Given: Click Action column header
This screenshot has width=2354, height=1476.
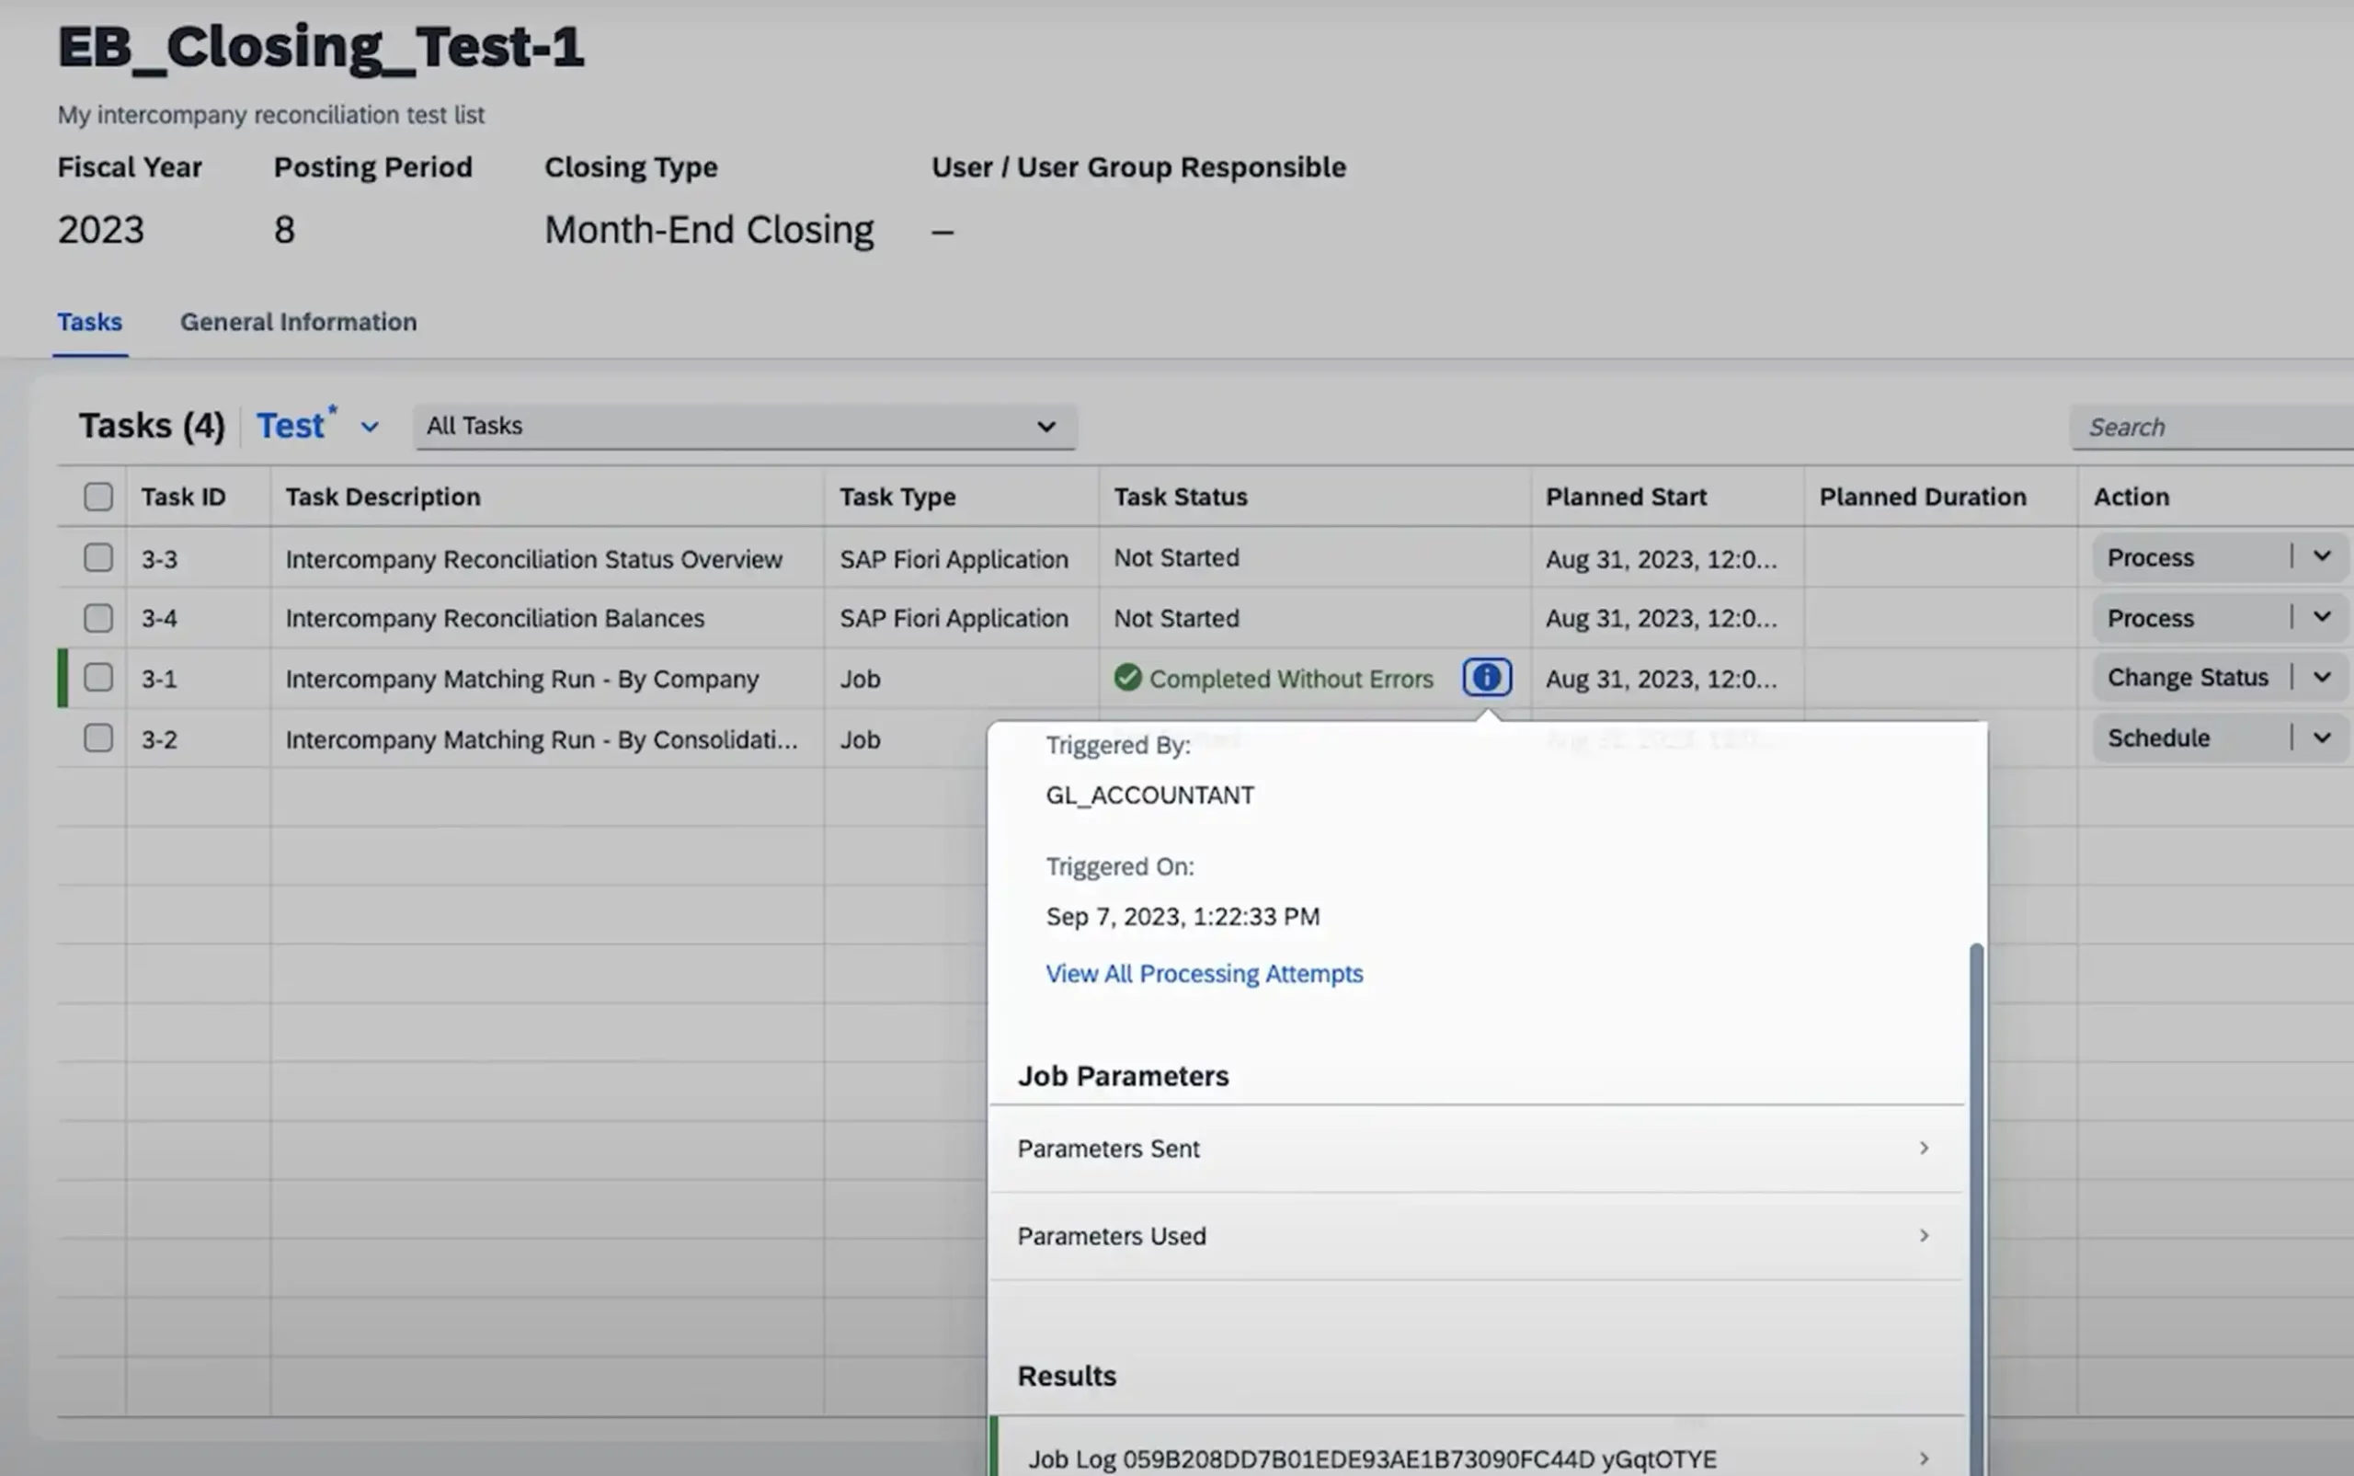Looking at the screenshot, I should point(2131,497).
